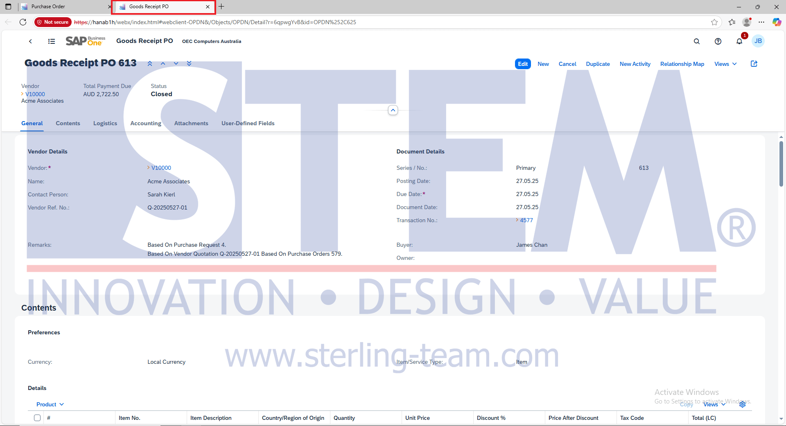
Task: Expand the Views dropdown in the toolbar
Action: tap(725, 64)
